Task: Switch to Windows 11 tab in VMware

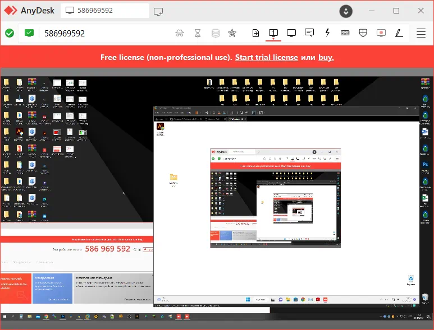Action: pos(237,119)
